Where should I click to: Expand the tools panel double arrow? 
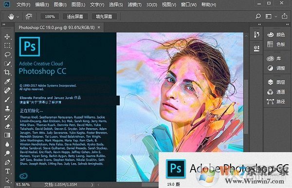[x=4, y=24]
